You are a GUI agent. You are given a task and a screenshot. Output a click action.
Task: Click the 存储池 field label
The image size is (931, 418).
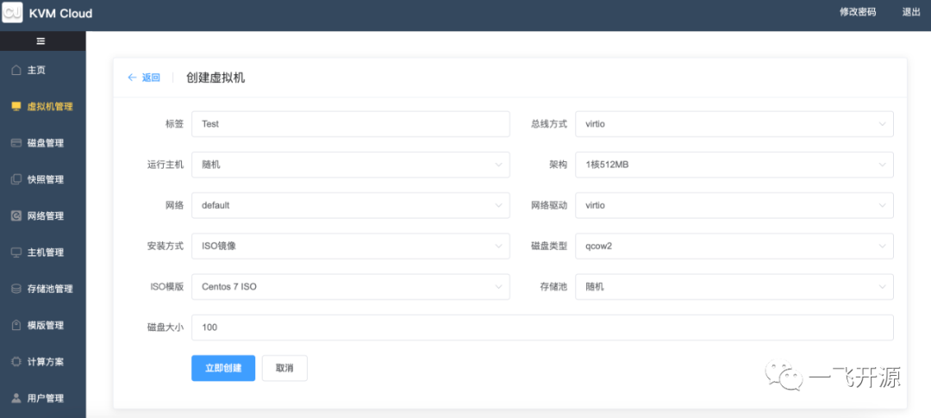554,287
